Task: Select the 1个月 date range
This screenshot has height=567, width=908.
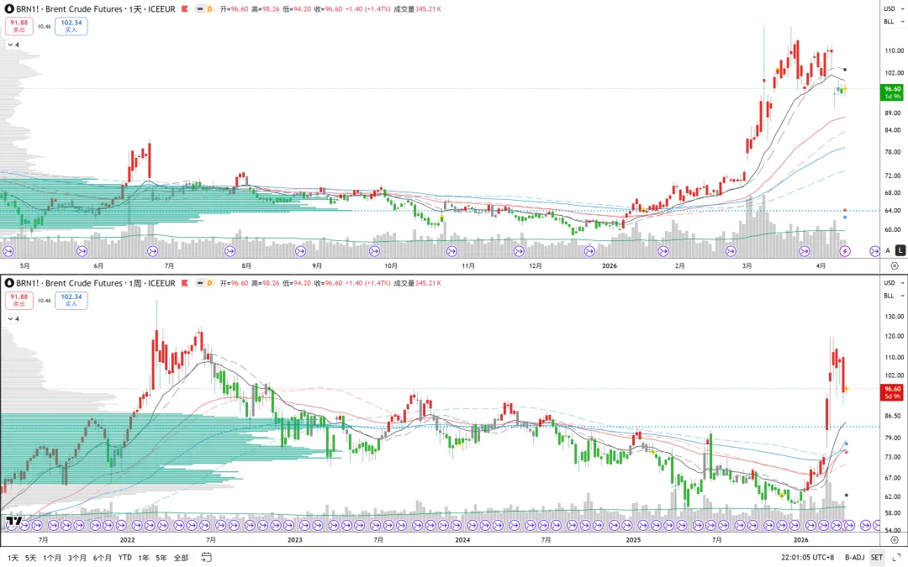Action: 52,558
